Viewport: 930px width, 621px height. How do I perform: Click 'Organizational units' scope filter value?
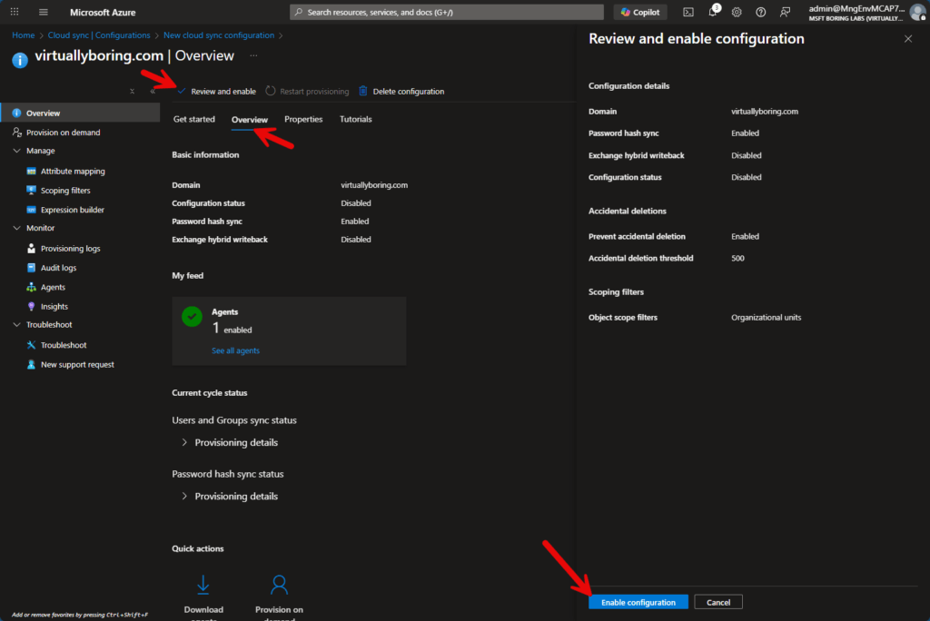(x=766, y=318)
